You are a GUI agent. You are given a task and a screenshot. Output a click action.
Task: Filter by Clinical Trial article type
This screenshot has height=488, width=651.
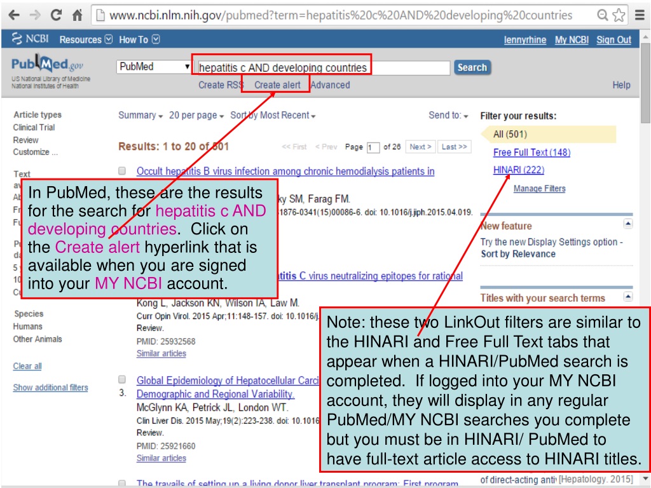point(34,127)
